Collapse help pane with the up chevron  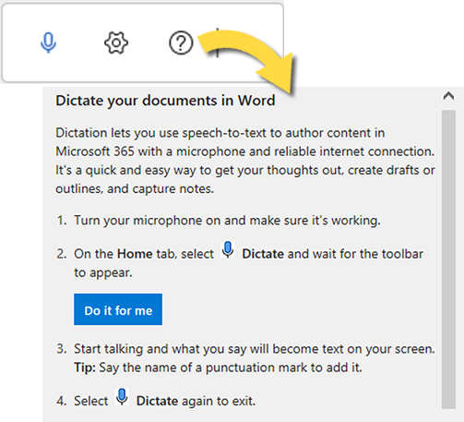click(448, 96)
